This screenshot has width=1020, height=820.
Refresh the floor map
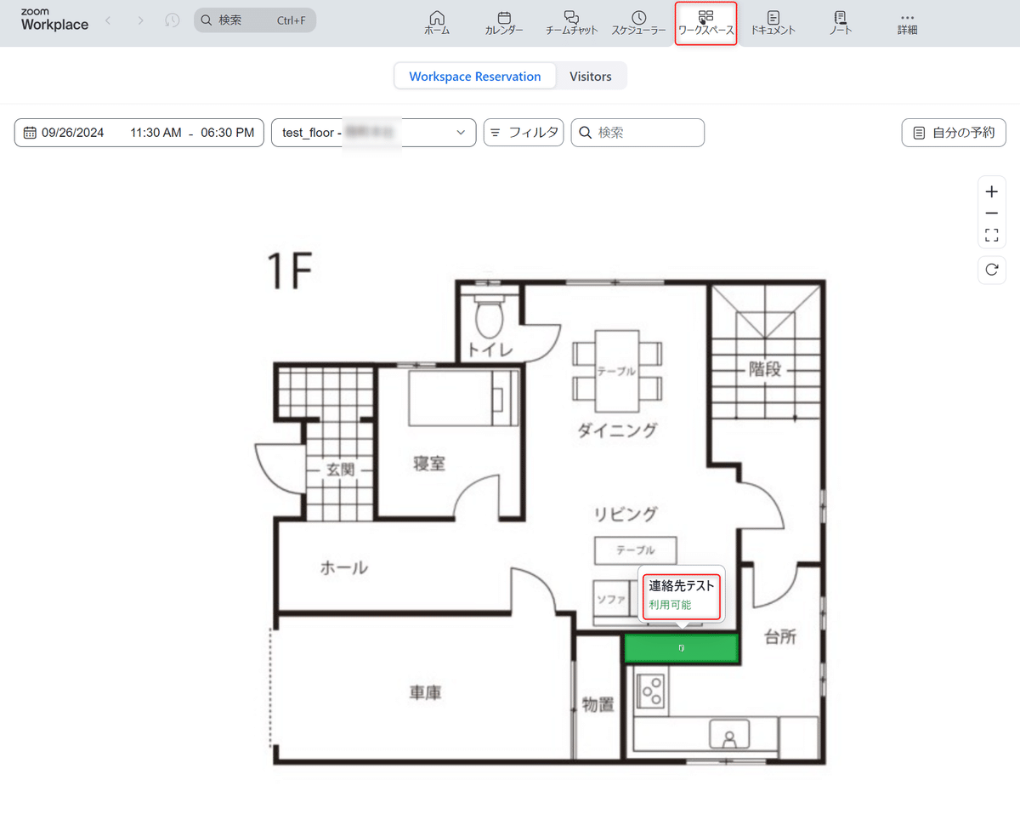pyautogui.click(x=991, y=270)
